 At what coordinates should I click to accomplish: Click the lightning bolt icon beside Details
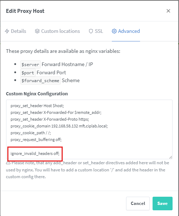7,31
